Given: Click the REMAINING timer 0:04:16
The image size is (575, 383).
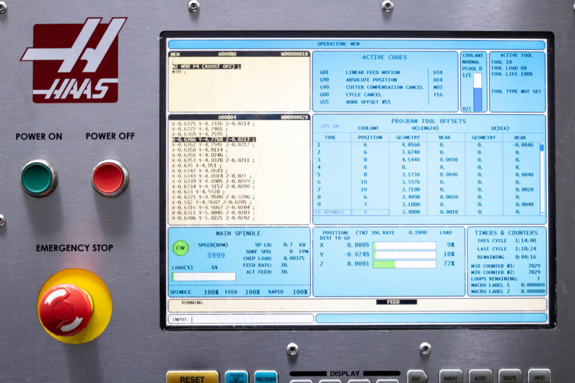Looking at the screenshot, I should click(x=525, y=257).
